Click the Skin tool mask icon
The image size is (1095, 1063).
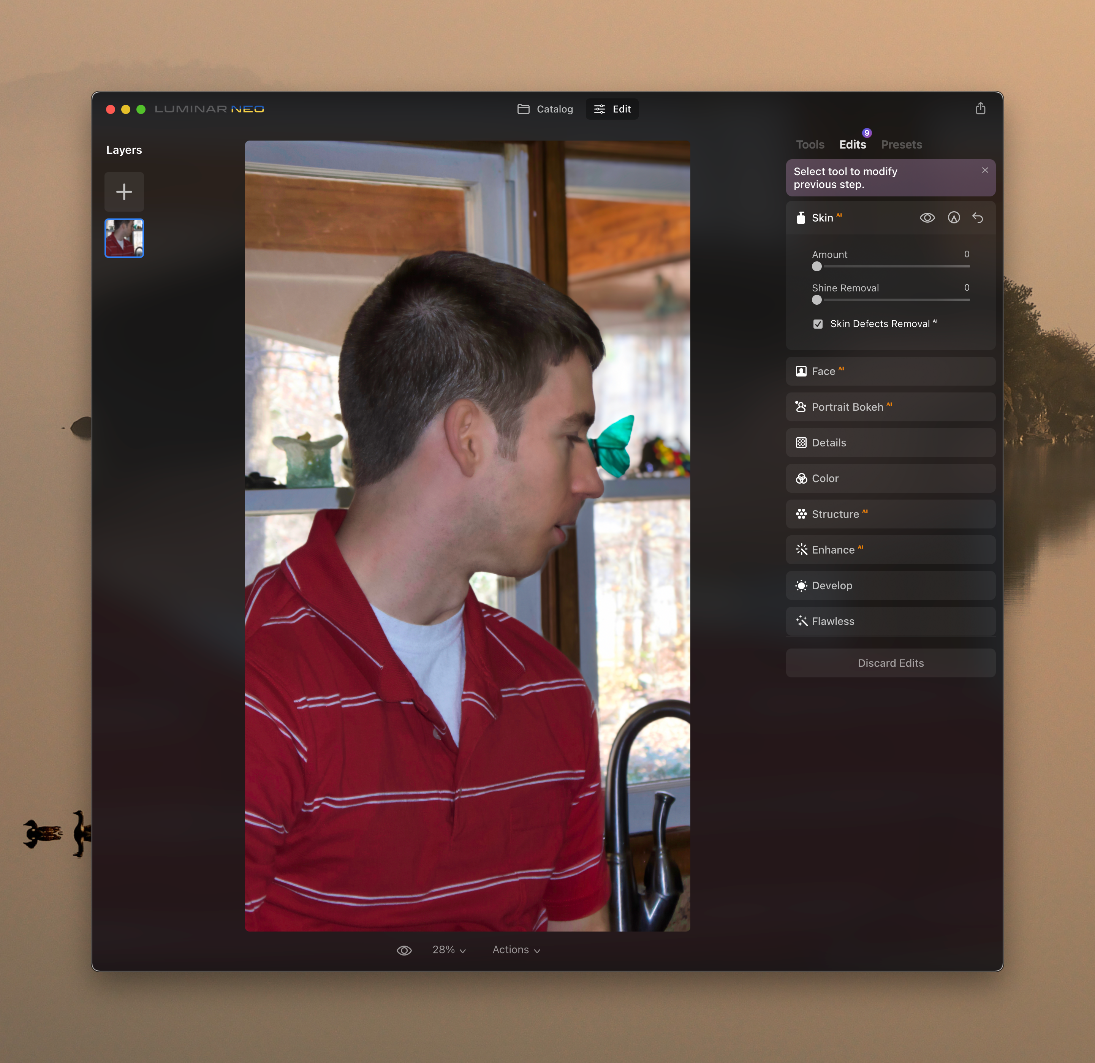954,218
